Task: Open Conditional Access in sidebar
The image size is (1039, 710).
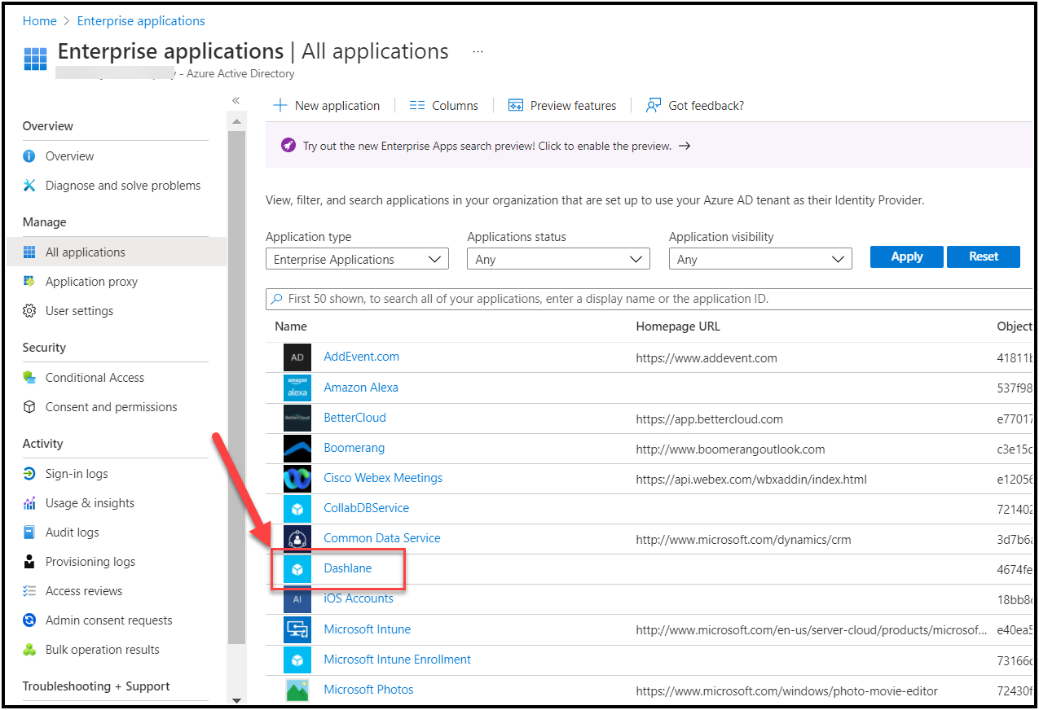Action: [x=95, y=378]
